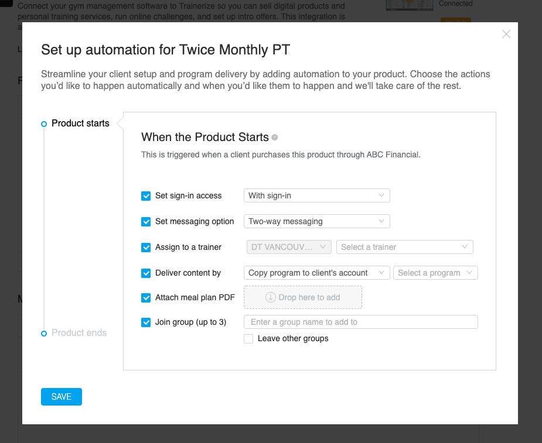Disable Deliver content by checkbox

click(146, 273)
